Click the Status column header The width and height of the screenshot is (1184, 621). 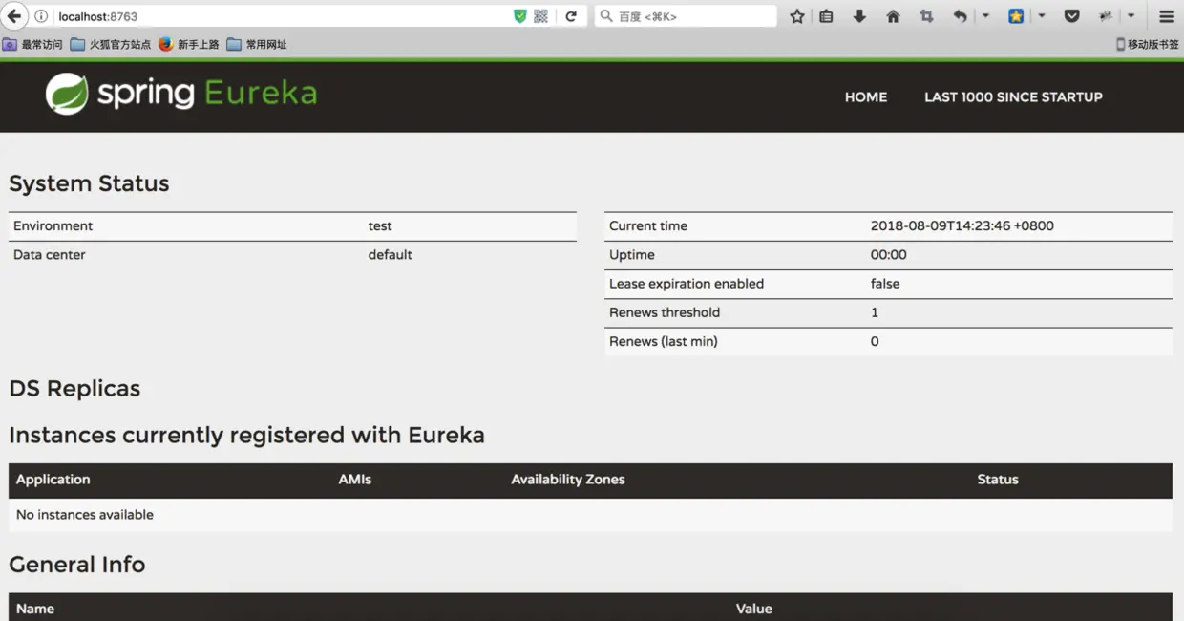point(998,480)
